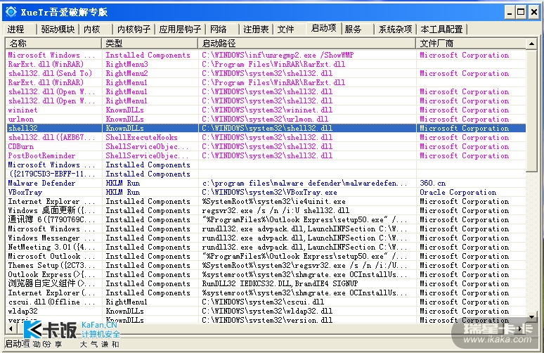Open the 驱动模块 tab

coord(58,29)
